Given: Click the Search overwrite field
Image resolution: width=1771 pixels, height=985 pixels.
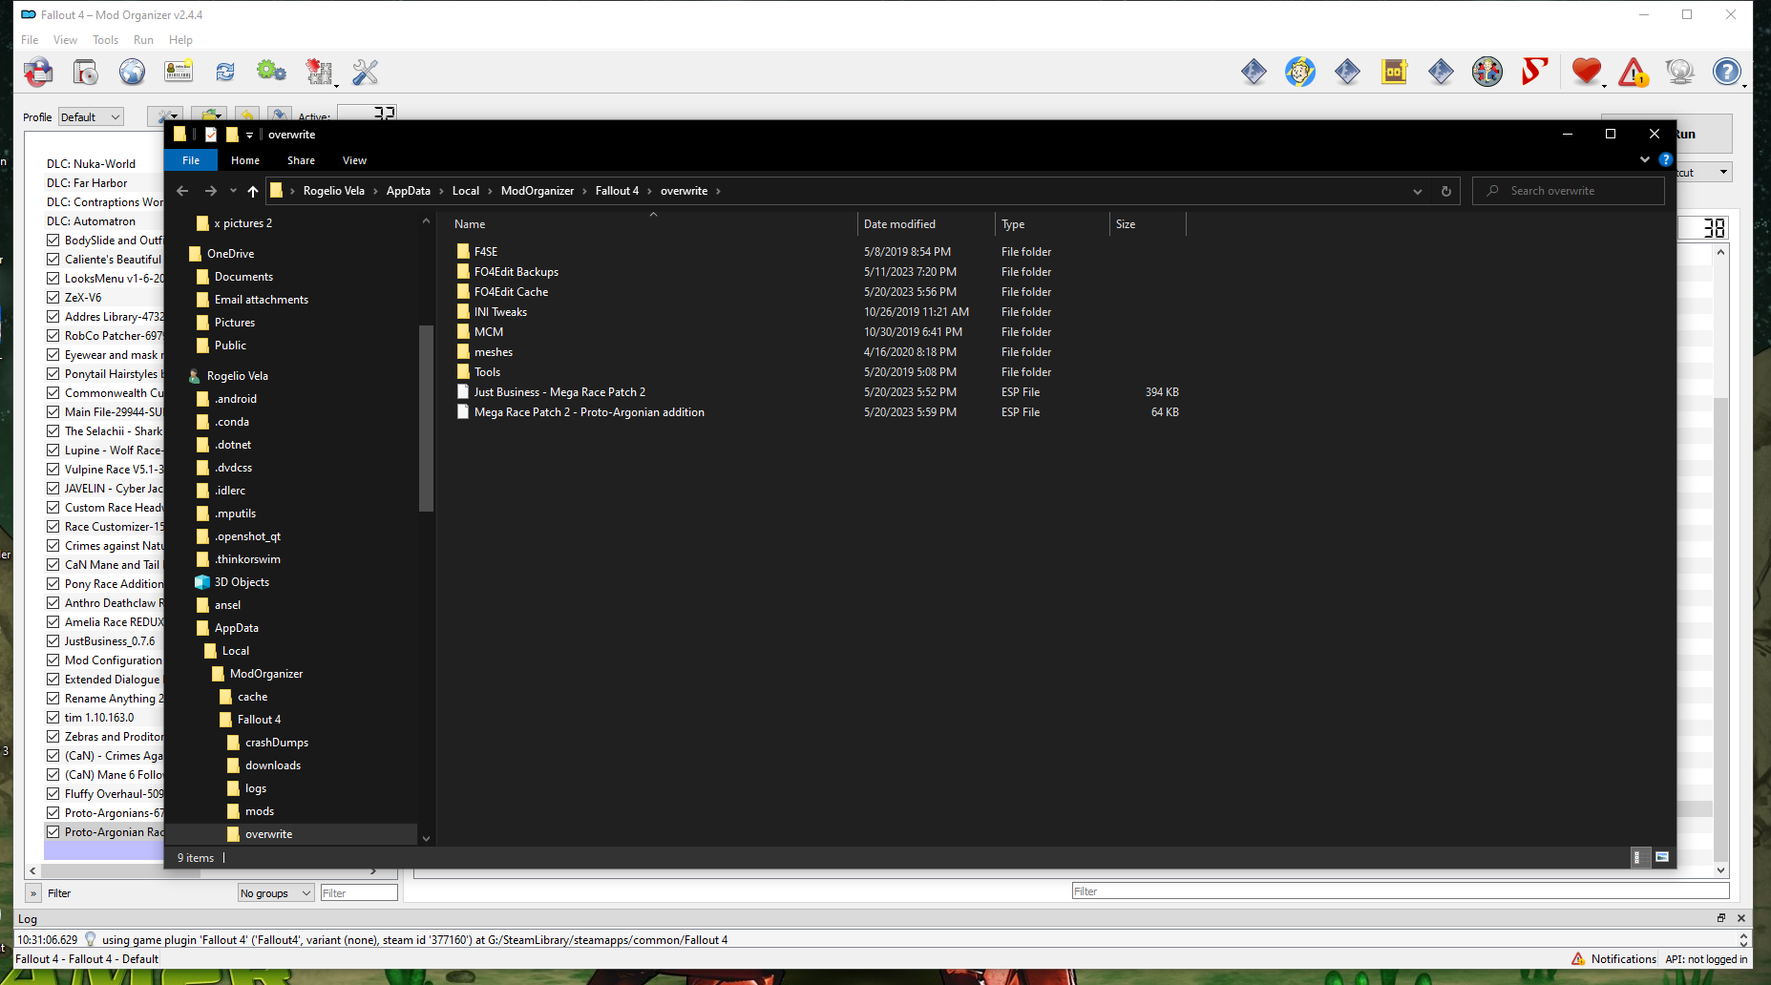Looking at the screenshot, I should (1569, 191).
